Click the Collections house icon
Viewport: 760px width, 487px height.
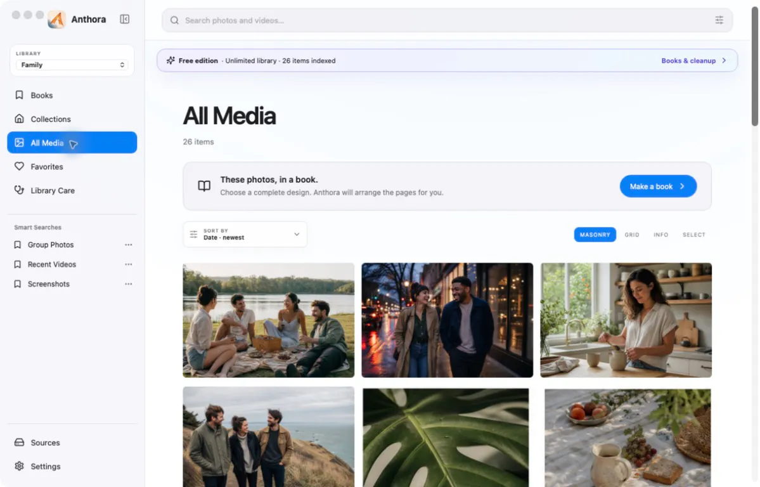point(20,119)
